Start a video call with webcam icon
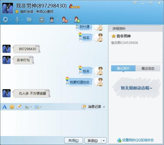This screenshot has height=145, width=164. 5,20
